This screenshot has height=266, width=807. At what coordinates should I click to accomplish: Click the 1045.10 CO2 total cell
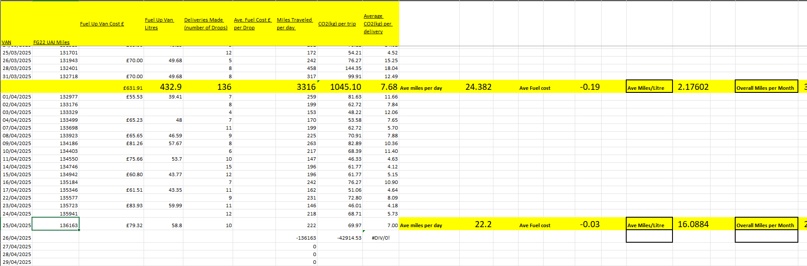[x=346, y=87]
